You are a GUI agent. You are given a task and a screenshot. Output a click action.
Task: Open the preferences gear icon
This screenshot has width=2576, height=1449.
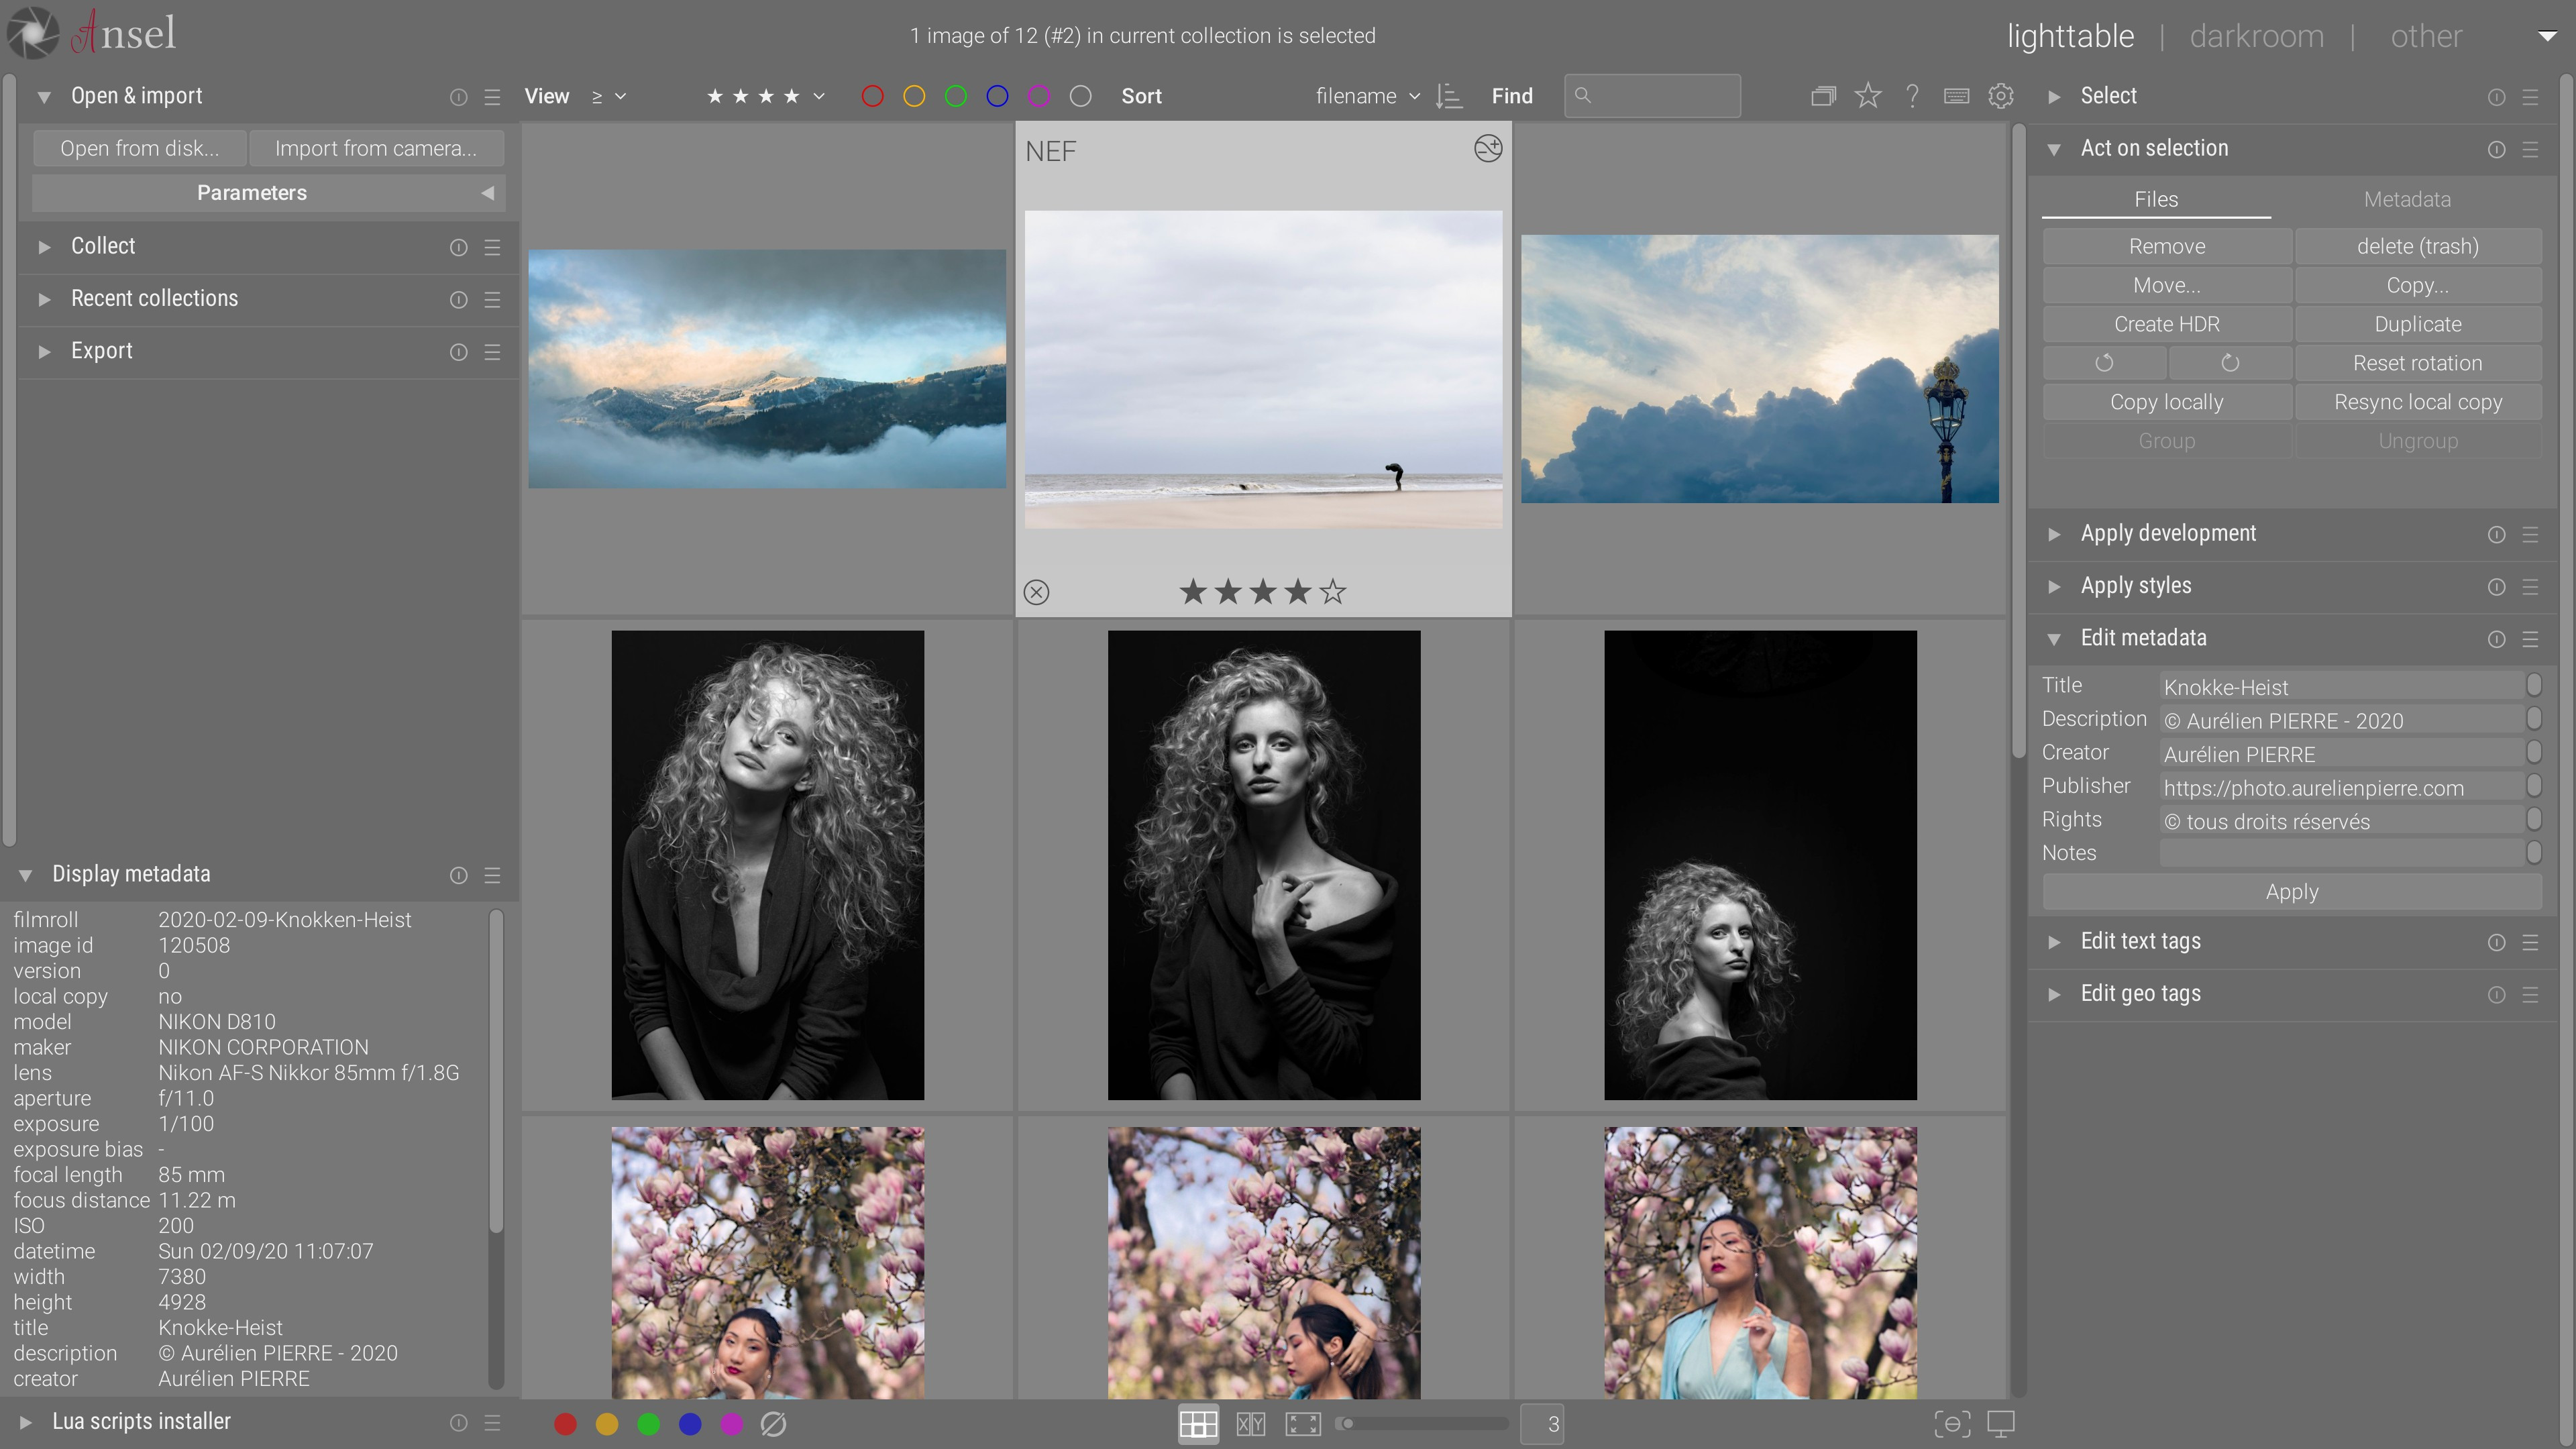click(2000, 96)
